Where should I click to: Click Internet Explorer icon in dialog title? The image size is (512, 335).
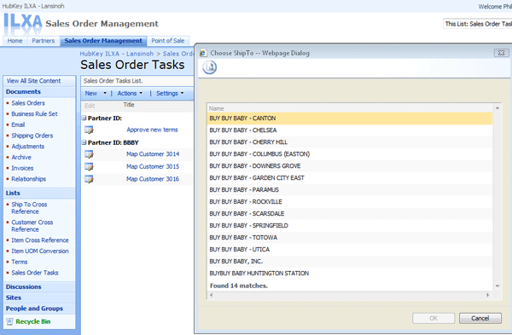203,53
